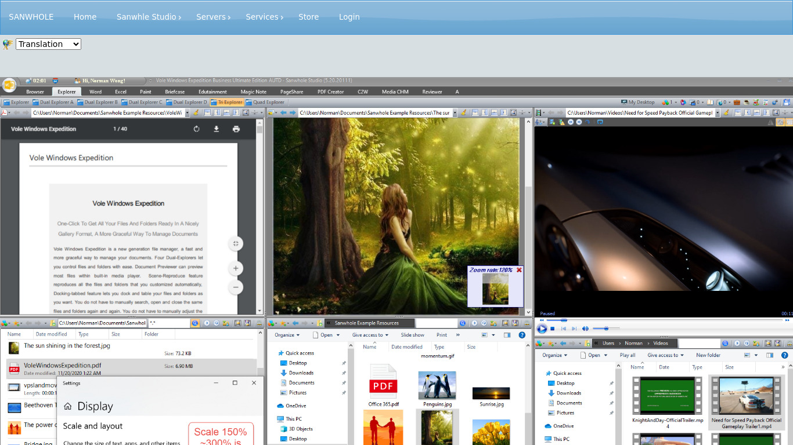Switch to Dual Explorer A layout
This screenshot has height=445, width=793.
(x=53, y=102)
